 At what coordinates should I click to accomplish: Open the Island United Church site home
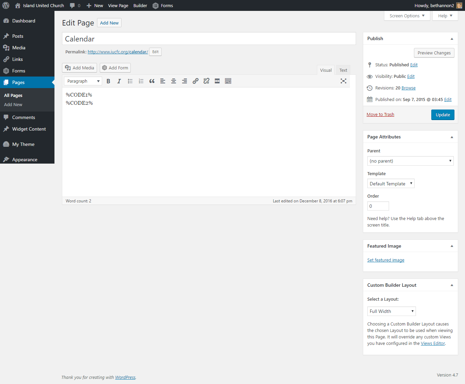click(39, 5)
